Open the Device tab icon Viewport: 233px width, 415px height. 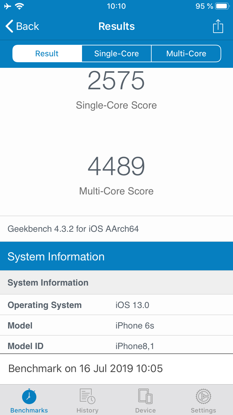(x=145, y=396)
